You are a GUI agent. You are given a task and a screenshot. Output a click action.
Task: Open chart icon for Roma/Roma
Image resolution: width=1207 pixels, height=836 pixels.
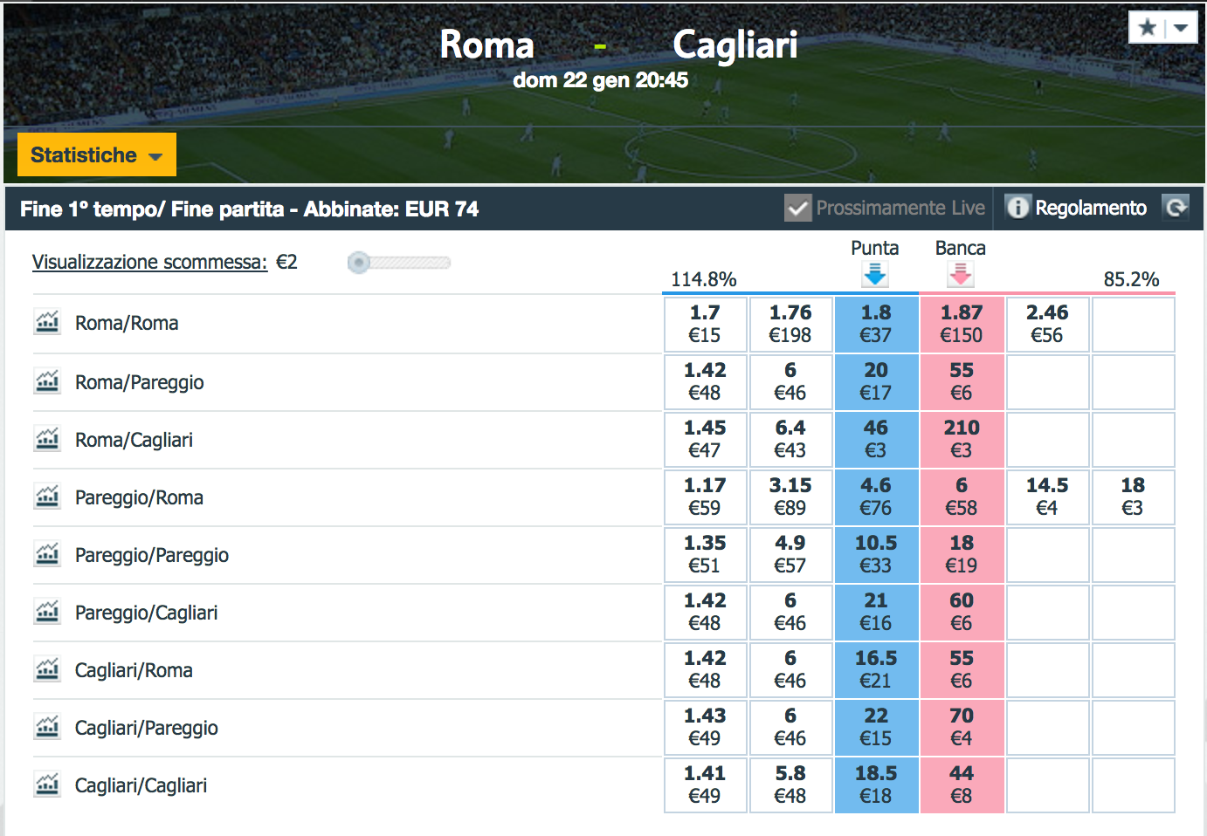tap(47, 322)
